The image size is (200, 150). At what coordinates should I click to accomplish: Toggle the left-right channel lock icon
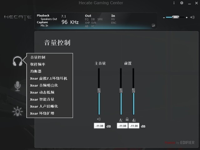127,119
